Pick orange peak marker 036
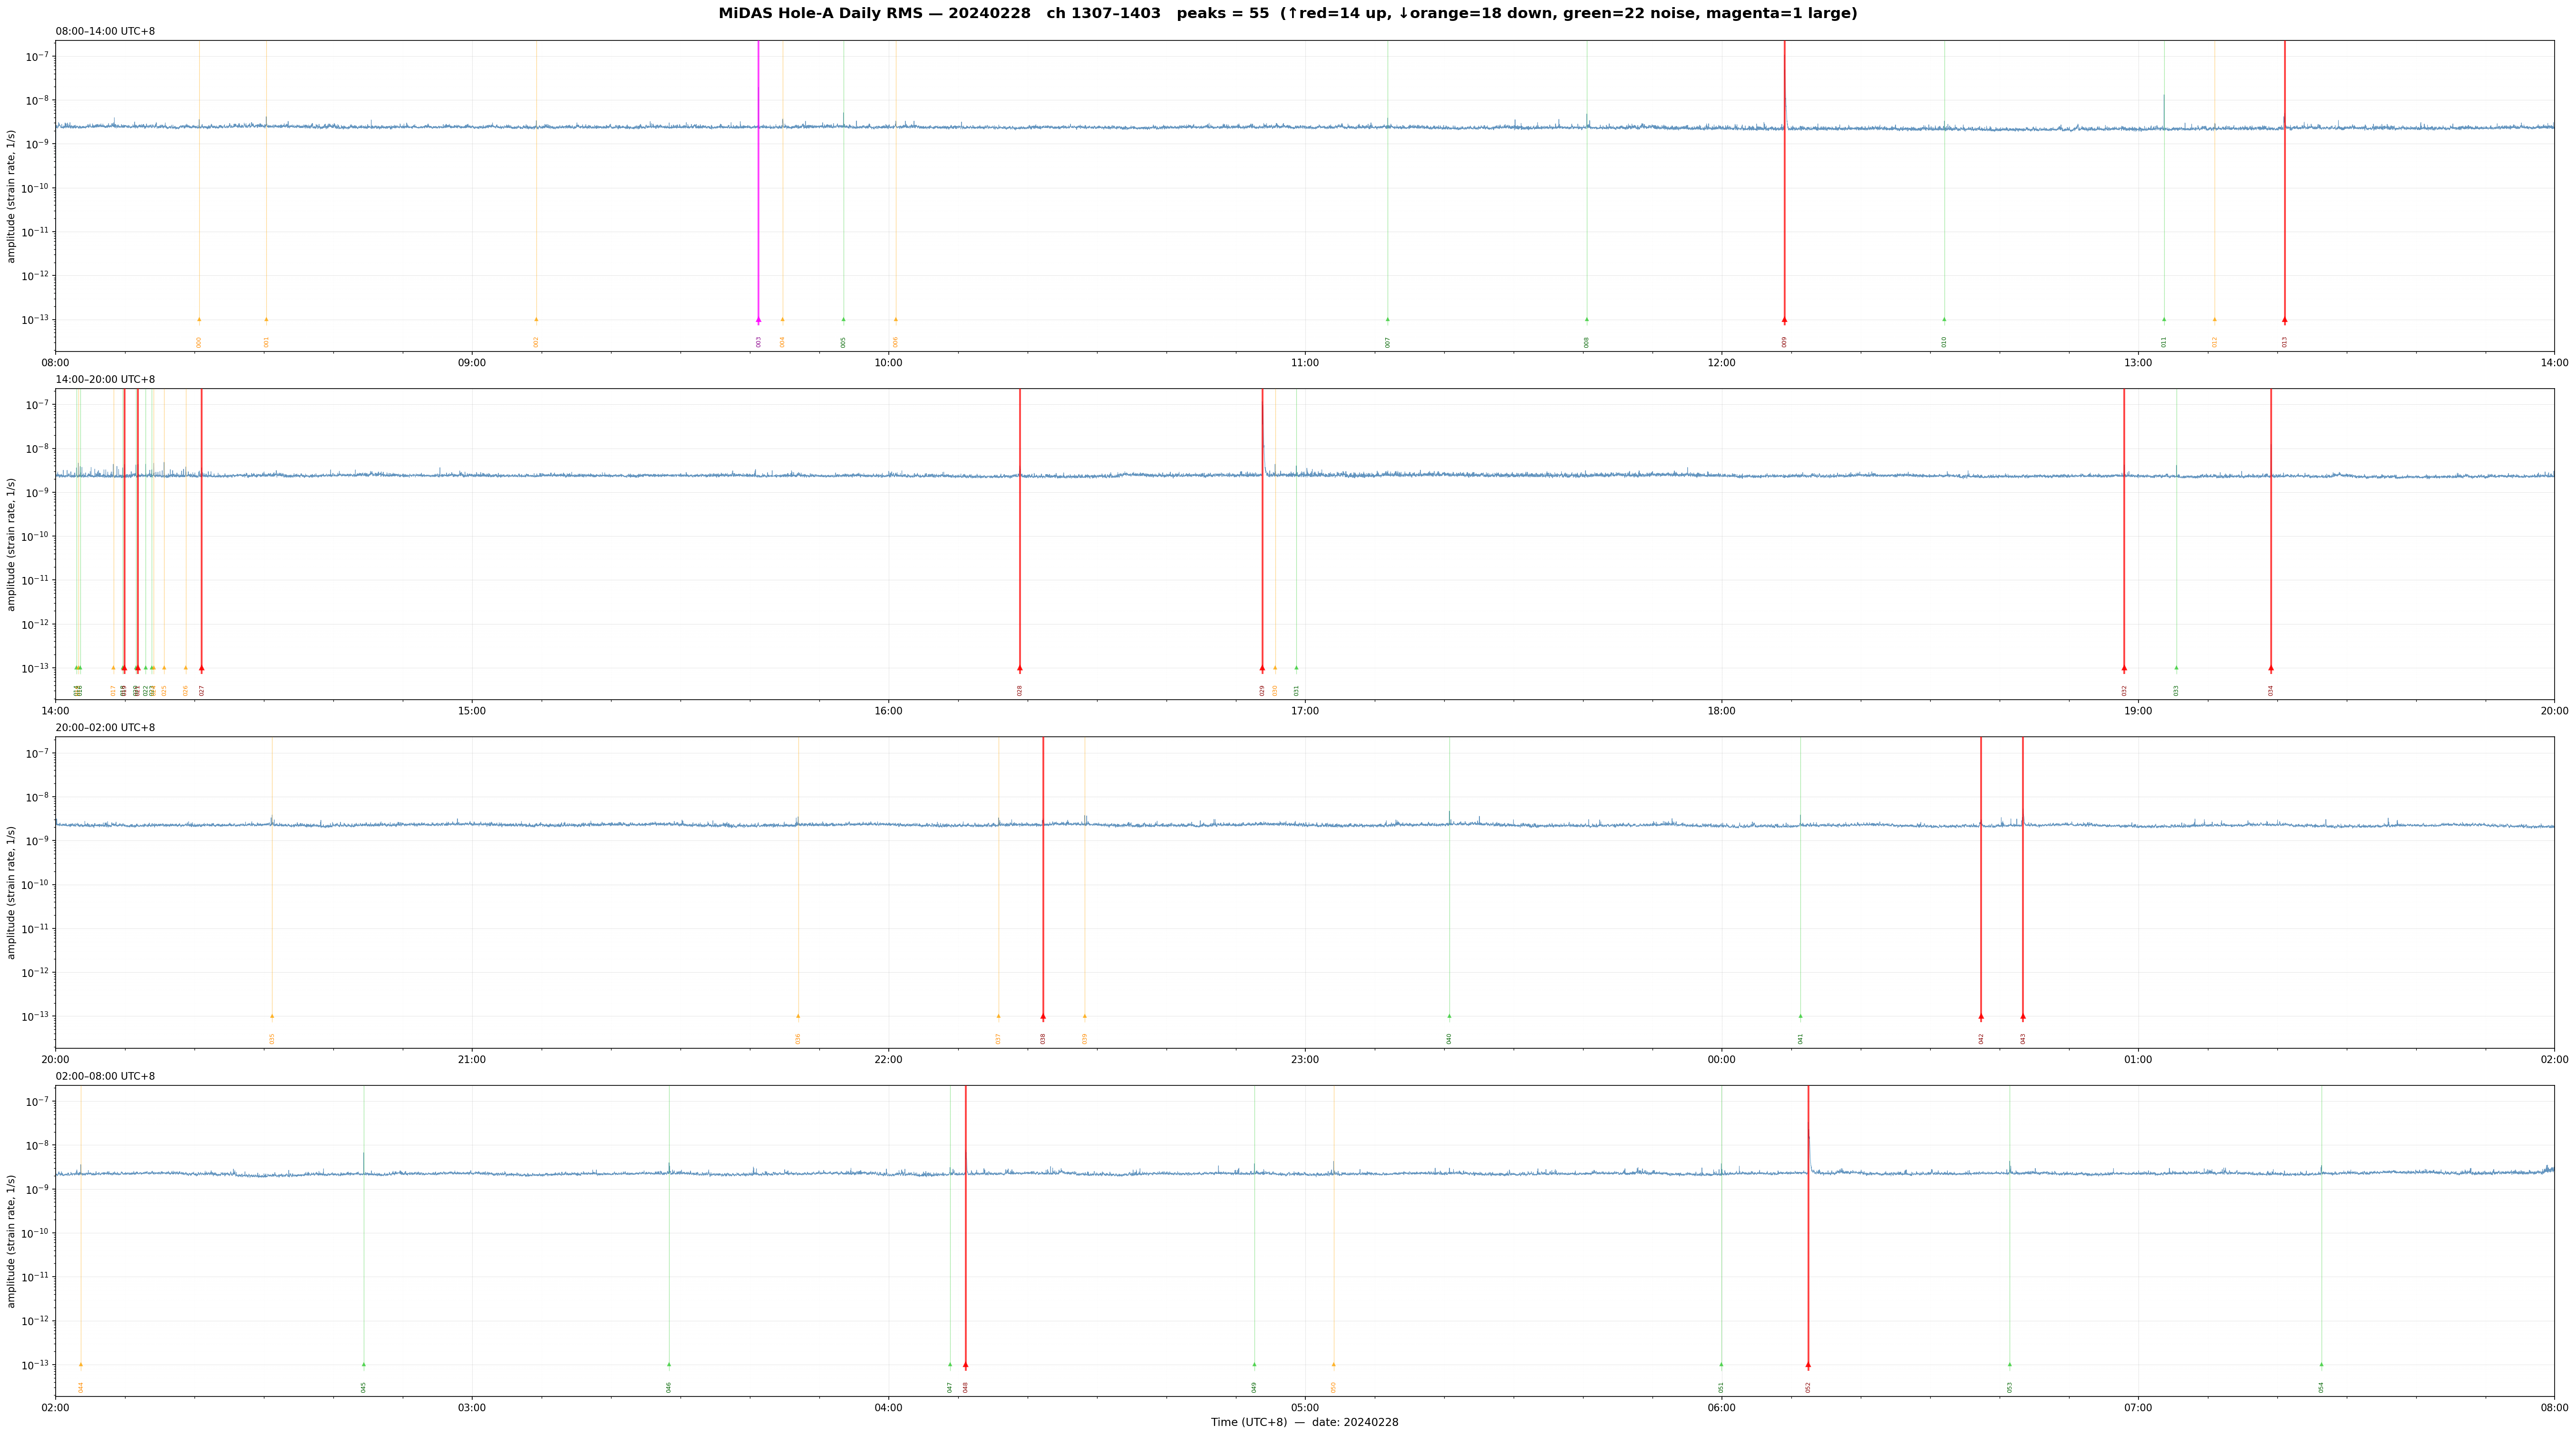 pyautogui.click(x=797, y=1016)
